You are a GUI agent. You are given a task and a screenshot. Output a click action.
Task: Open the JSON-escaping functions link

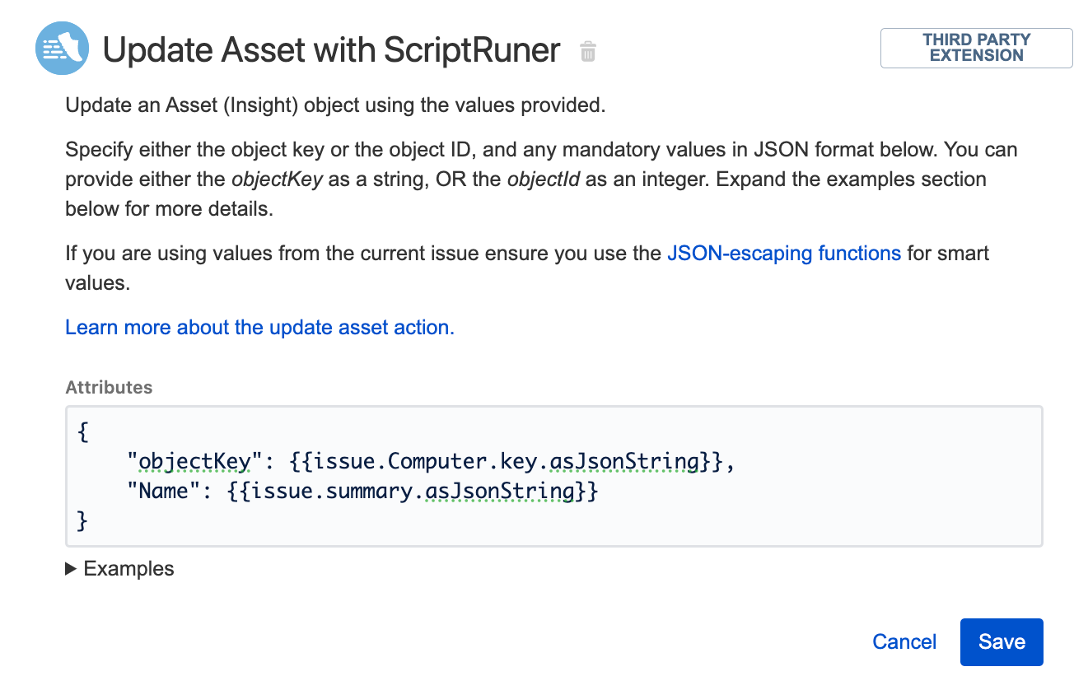pos(783,253)
